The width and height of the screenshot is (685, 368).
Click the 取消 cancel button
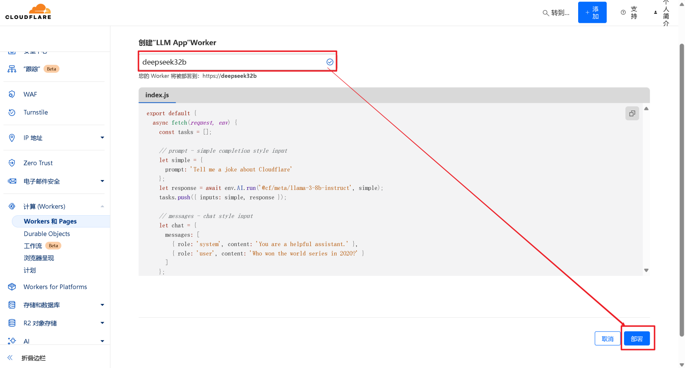click(607, 339)
